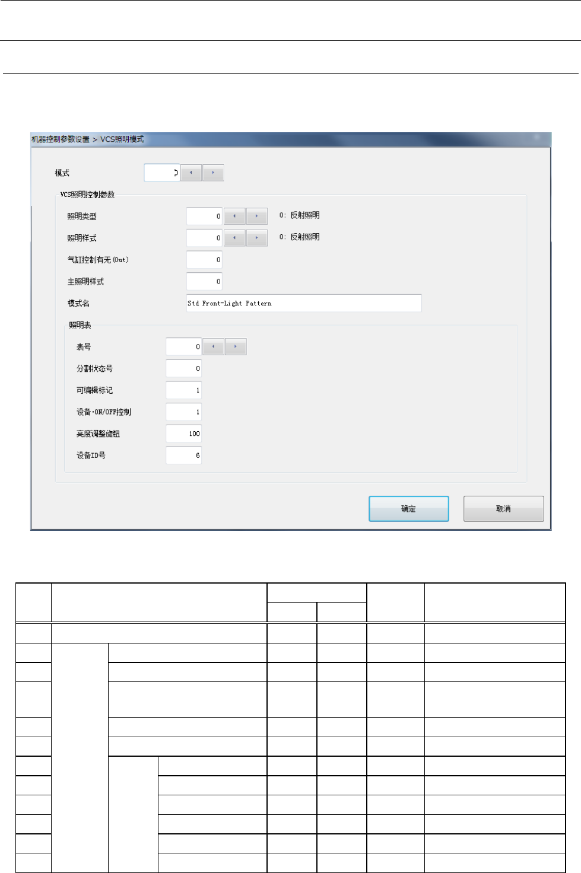Click the 照明类型 description '0: 反射照明'
The image size is (581, 873).
pos(300,215)
